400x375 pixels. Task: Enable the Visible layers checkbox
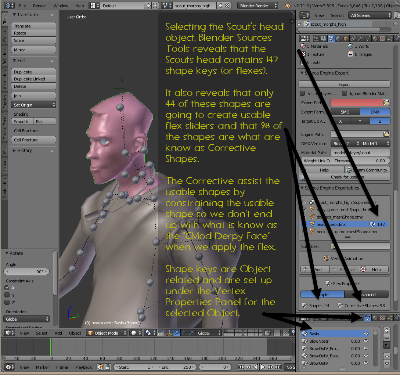(x=302, y=93)
